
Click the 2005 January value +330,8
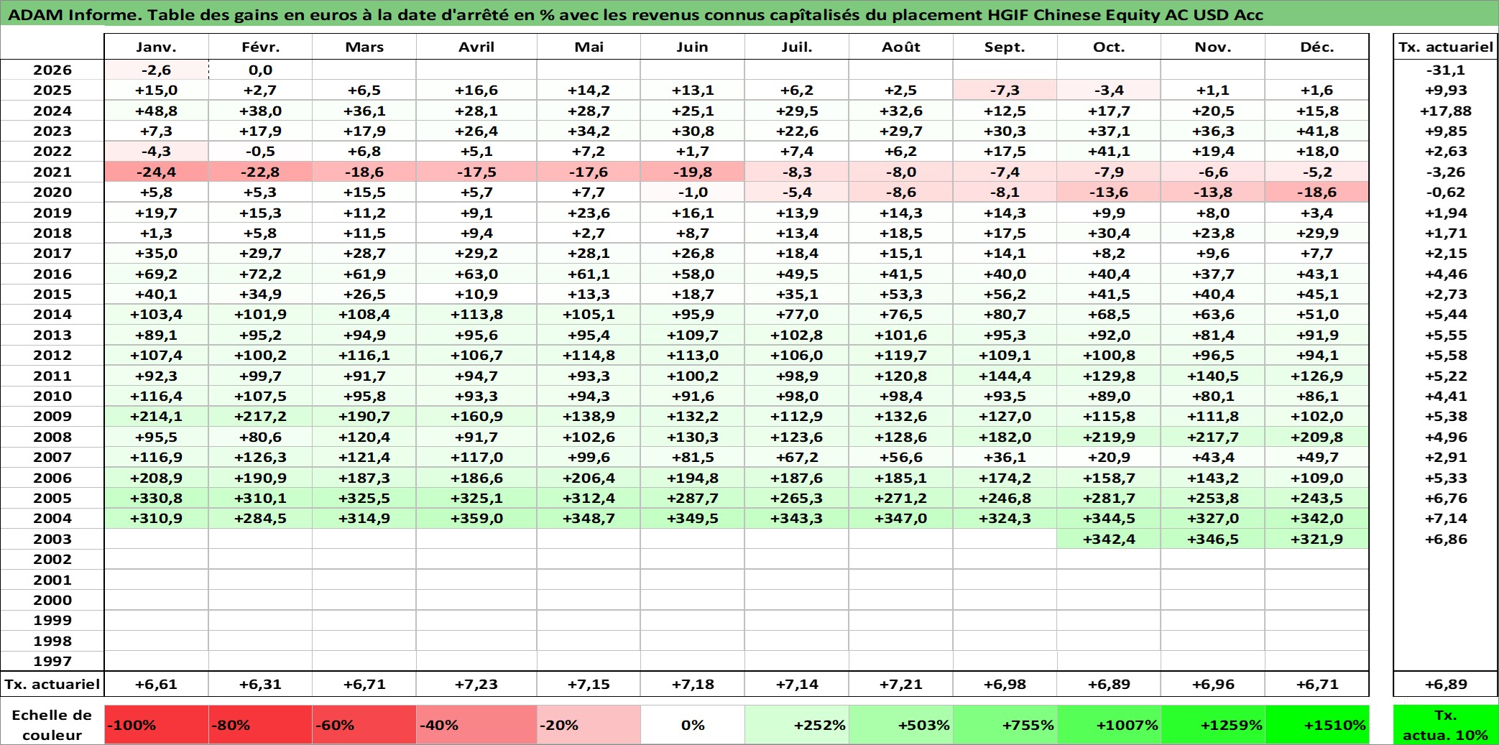[156, 498]
